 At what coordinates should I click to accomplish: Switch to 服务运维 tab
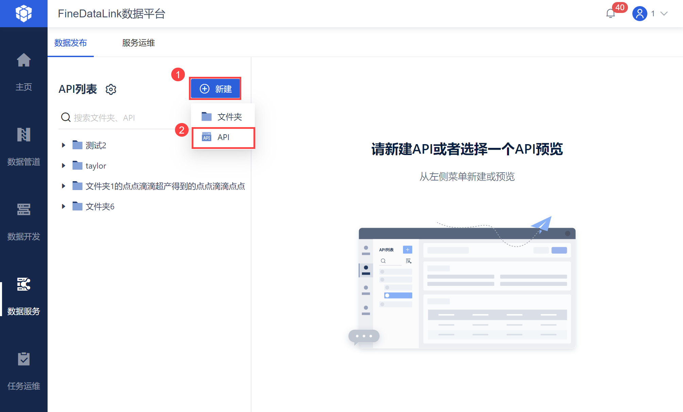pyautogui.click(x=138, y=43)
